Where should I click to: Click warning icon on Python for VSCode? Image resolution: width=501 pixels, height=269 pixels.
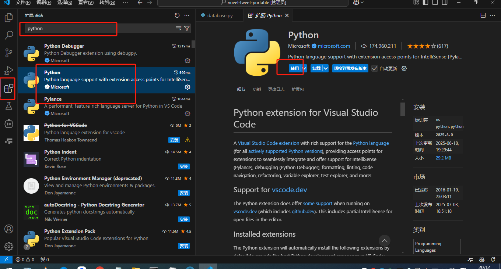[187, 140]
